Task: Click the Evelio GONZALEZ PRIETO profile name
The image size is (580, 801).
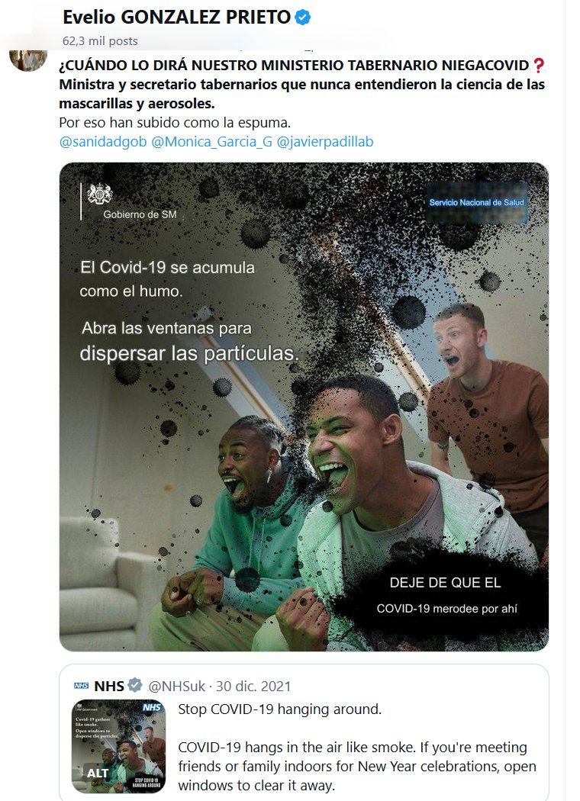Action: [176, 17]
